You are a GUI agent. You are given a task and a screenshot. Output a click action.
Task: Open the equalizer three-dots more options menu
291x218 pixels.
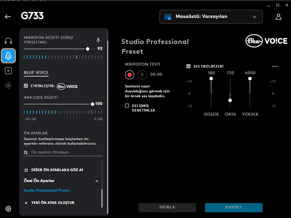[x=275, y=66]
